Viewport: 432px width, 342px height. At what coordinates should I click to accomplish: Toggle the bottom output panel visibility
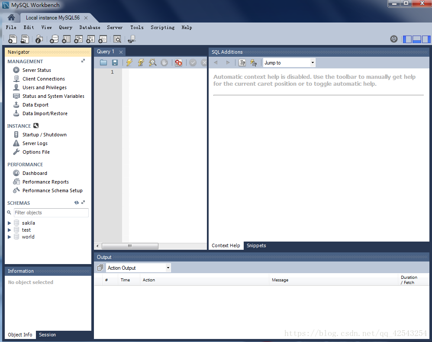[x=416, y=39]
